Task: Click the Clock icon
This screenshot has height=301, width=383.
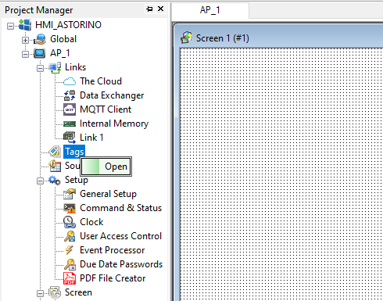Action: coord(70,222)
